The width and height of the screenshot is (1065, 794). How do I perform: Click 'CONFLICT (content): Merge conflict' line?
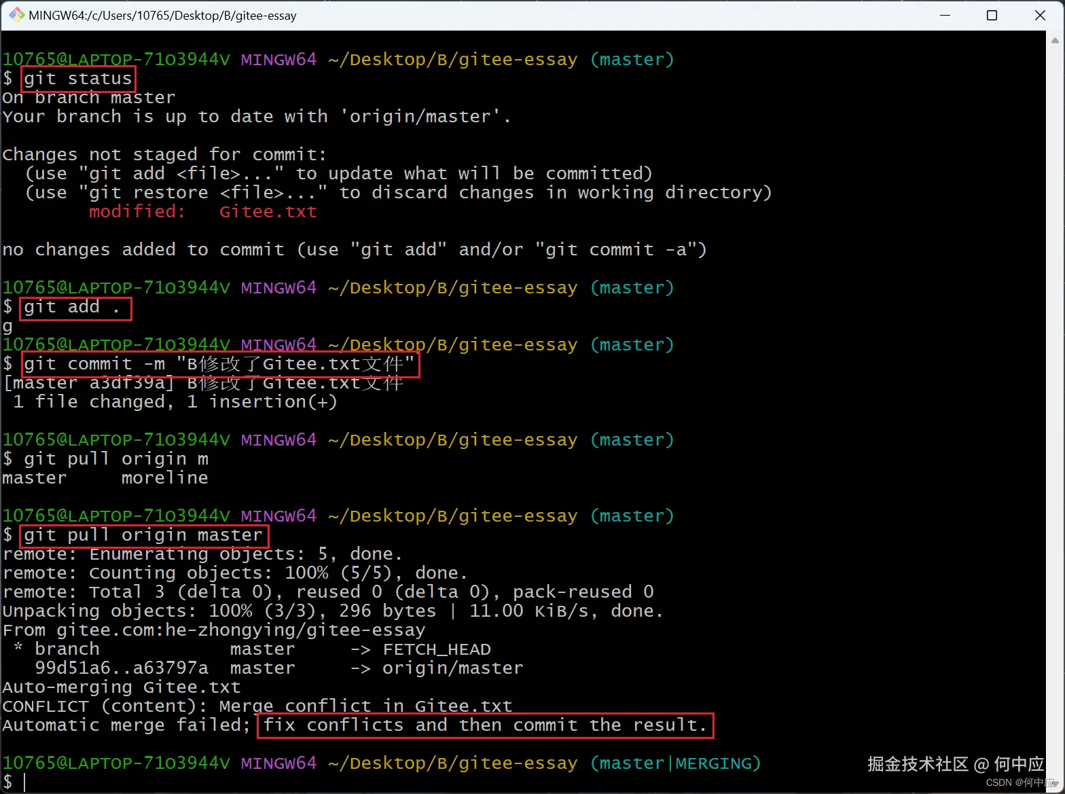click(257, 706)
